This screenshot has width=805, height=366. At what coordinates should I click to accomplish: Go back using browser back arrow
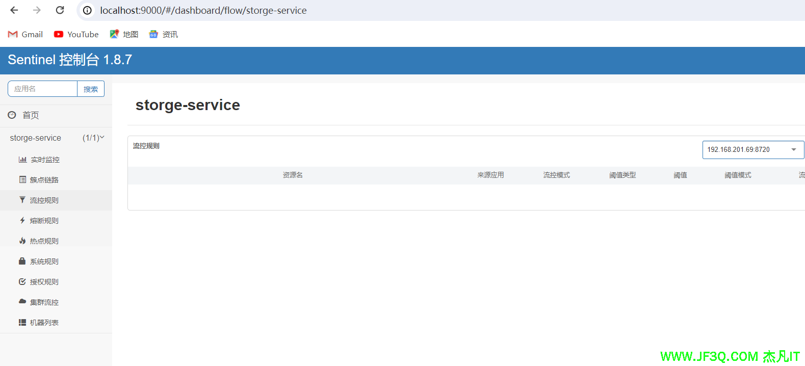[14, 10]
